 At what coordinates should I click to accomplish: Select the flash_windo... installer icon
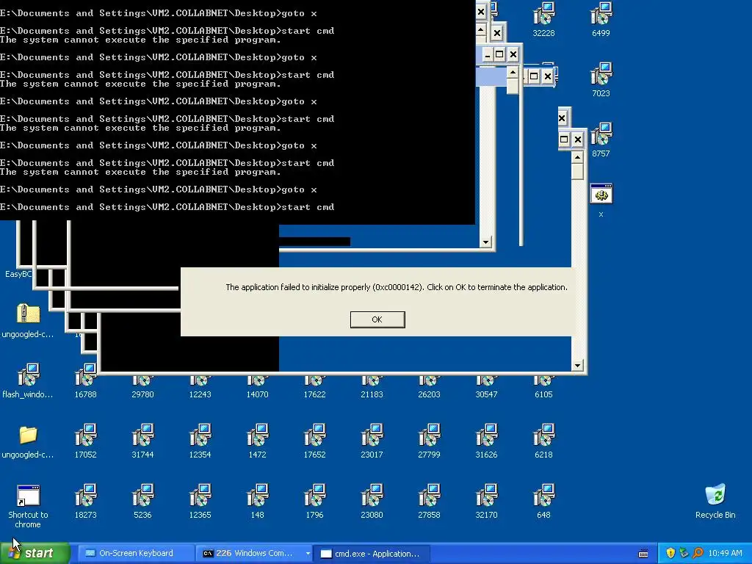28,381
